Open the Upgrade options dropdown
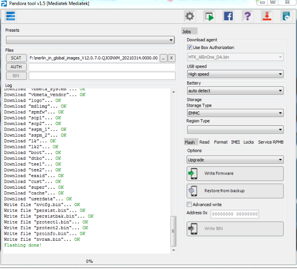The height and width of the screenshot is (269, 297). pos(235,160)
